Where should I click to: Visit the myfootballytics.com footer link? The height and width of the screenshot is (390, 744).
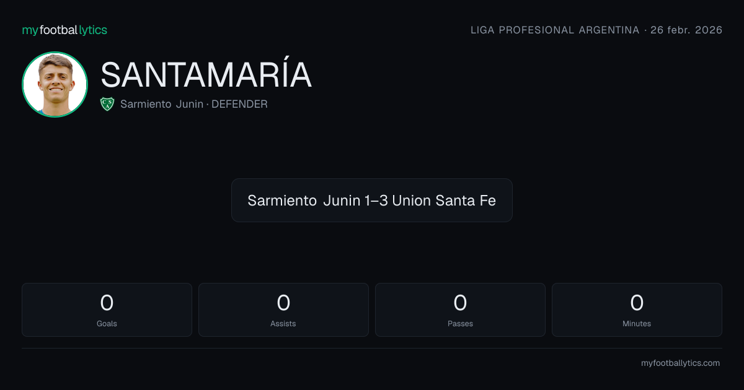680,363
